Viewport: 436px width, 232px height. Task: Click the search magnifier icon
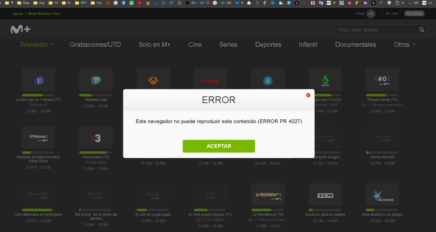(x=422, y=30)
